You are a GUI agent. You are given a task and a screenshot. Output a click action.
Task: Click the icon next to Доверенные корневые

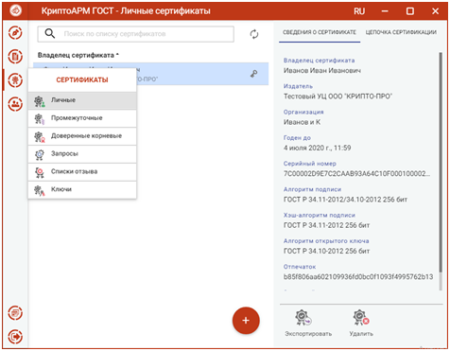point(40,137)
